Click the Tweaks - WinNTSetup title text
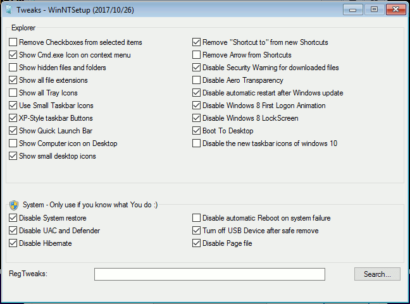 point(75,10)
